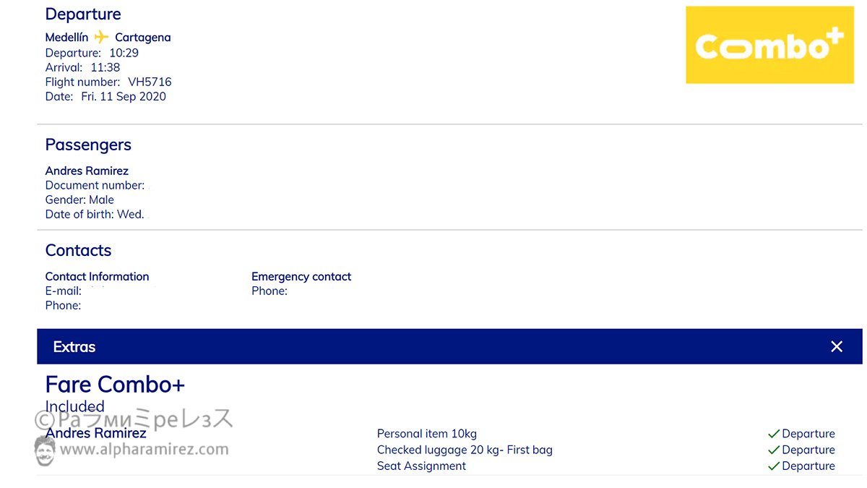Click the Emergency contact label
Viewport: 867px width, 488px height.
301,276
